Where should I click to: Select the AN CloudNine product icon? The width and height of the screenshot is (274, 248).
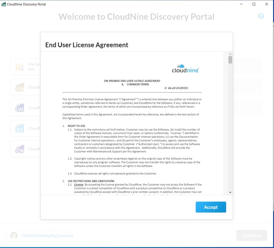point(20,87)
